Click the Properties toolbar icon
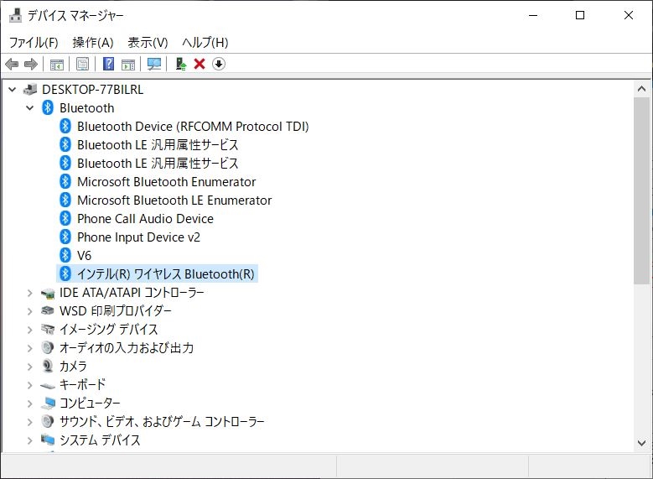This screenshot has width=653, height=479. coord(82,64)
